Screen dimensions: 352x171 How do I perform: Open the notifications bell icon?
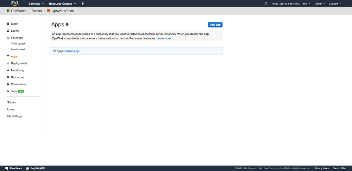point(266,4)
